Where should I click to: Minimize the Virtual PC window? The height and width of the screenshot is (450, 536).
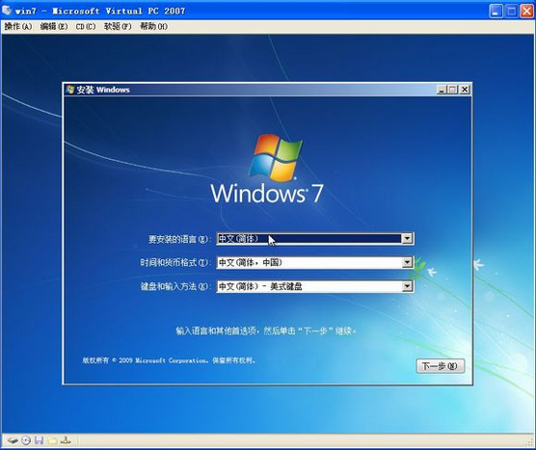pos(496,11)
